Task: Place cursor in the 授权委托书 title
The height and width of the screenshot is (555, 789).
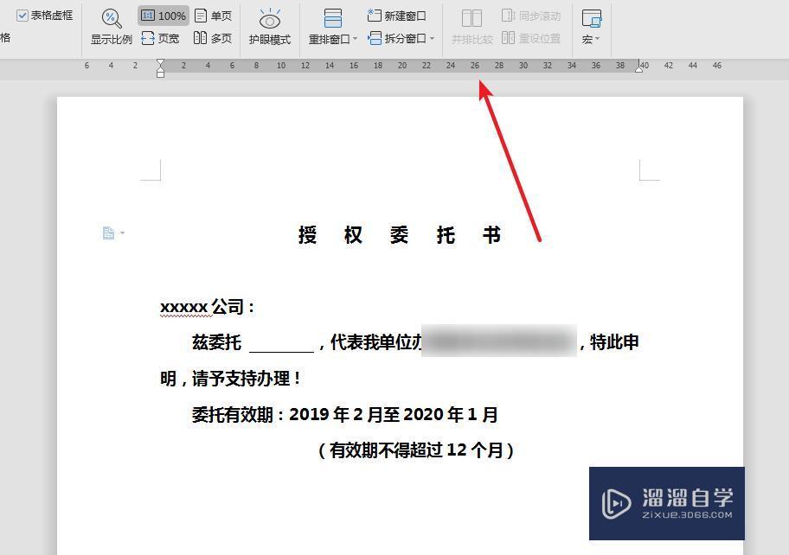Action: coord(399,235)
